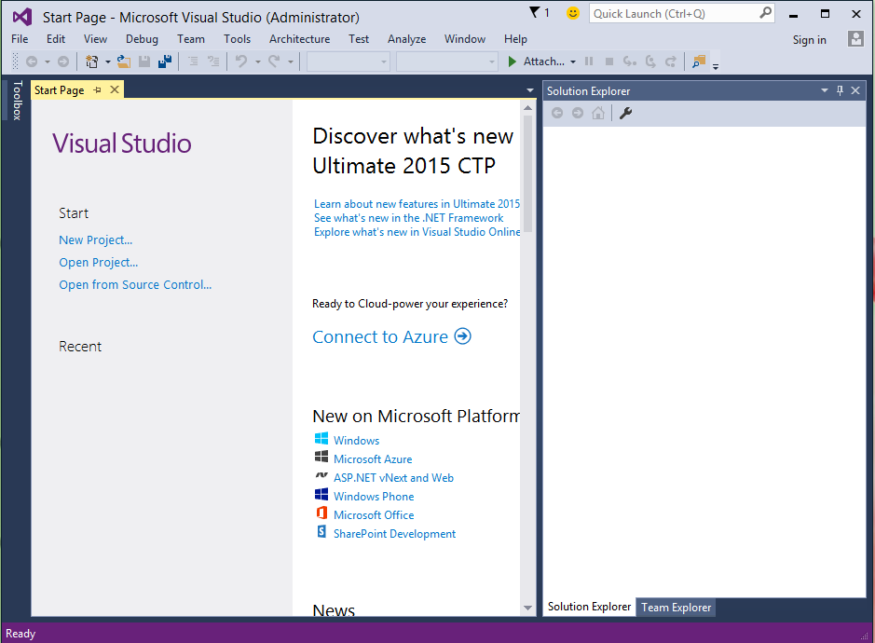Open the Architecture menu
The width and height of the screenshot is (875, 643).
tap(300, 39)
